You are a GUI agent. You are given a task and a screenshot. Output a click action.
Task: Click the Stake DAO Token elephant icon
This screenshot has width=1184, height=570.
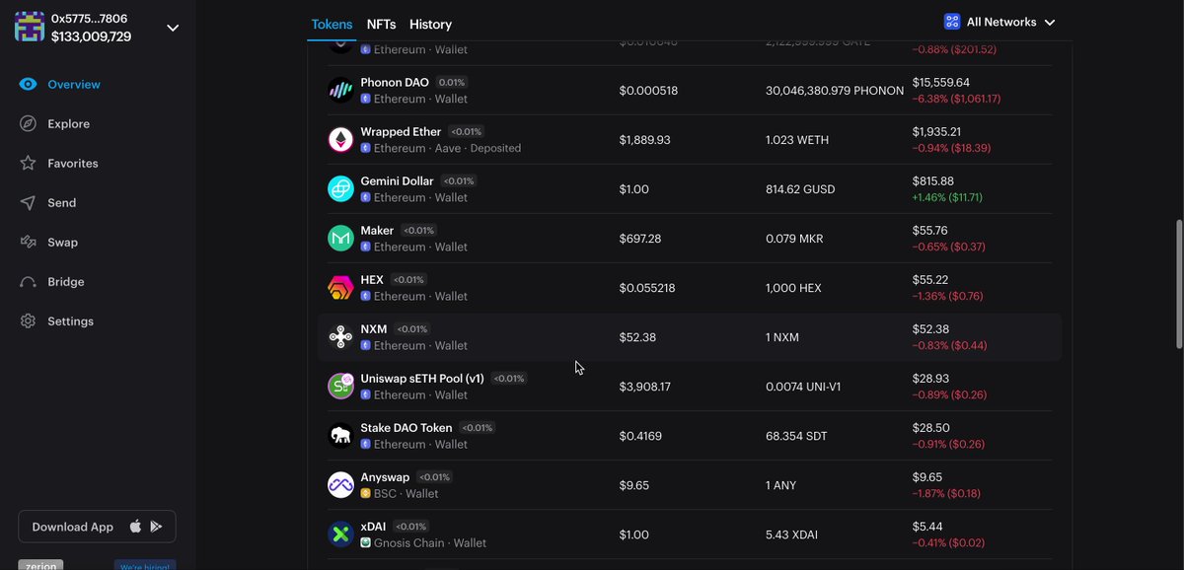tap(340, 436)
